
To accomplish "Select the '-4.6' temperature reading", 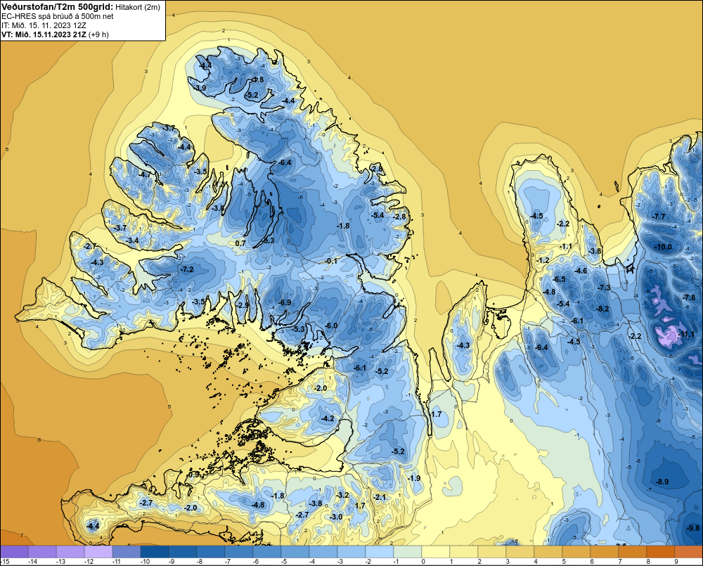I will coord(581,271).
